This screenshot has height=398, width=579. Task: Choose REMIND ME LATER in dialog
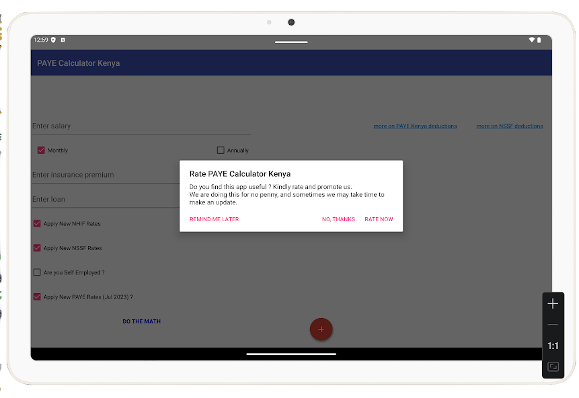point(214,219)
